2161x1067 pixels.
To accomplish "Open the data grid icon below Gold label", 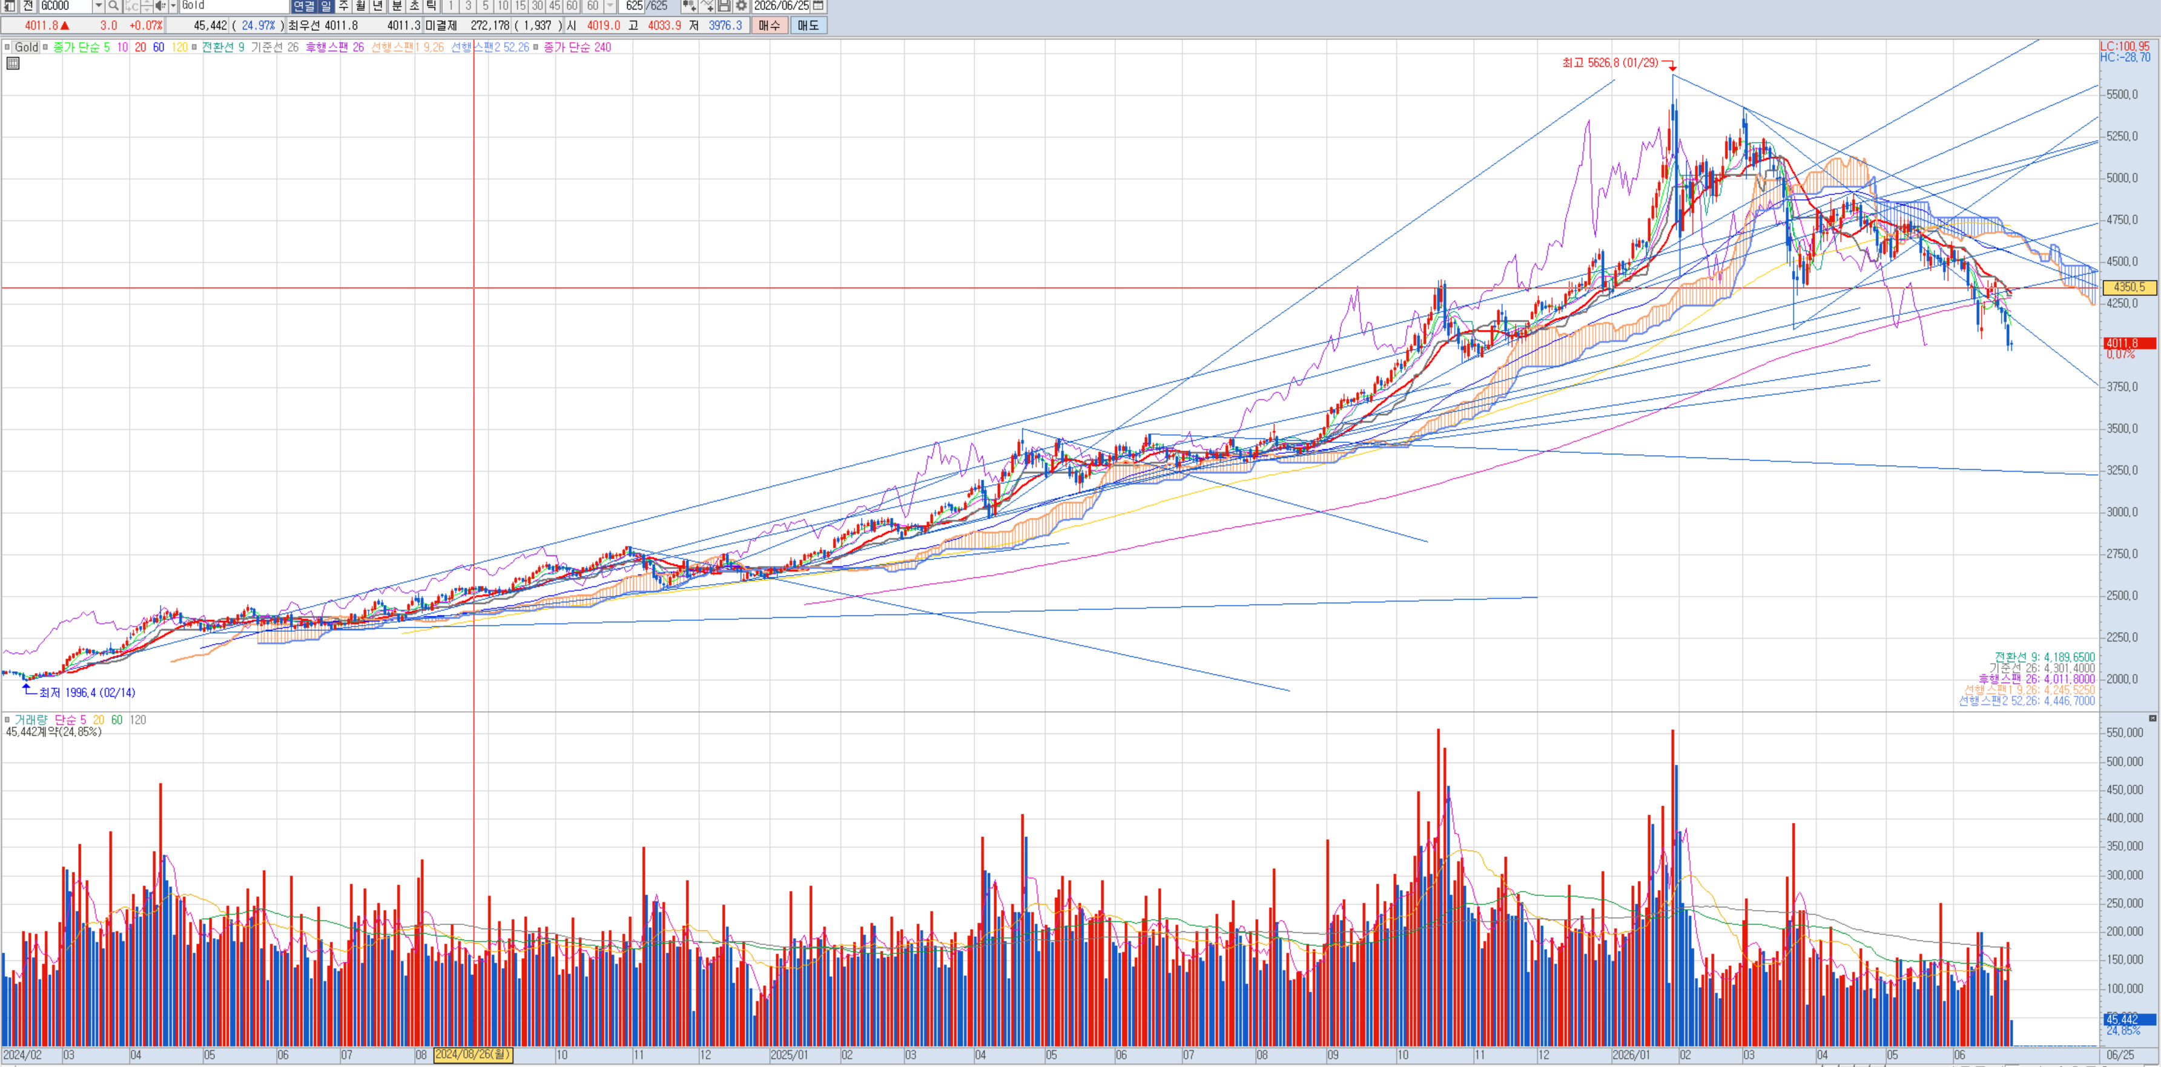I will [13, 63].
